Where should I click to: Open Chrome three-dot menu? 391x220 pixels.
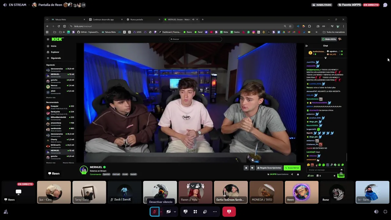[x=343, y=26]
